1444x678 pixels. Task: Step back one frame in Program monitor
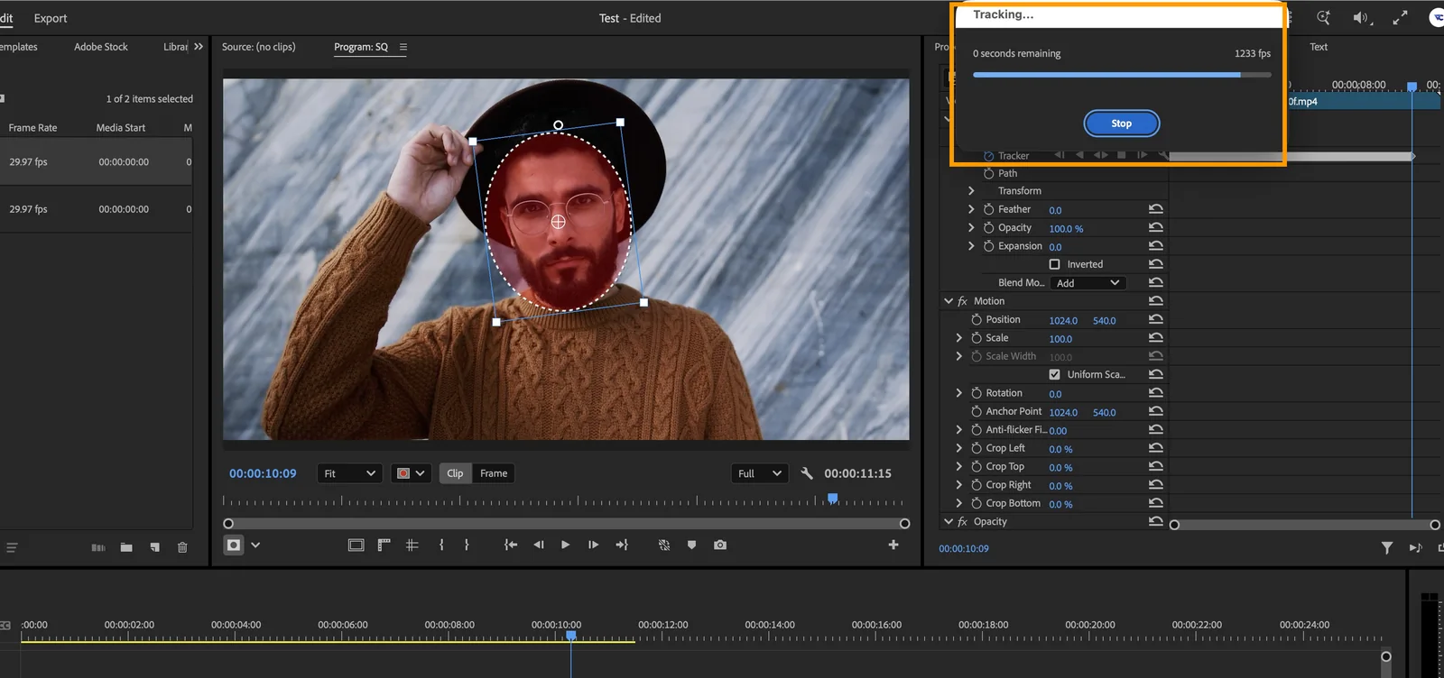[x=539, y=545]
